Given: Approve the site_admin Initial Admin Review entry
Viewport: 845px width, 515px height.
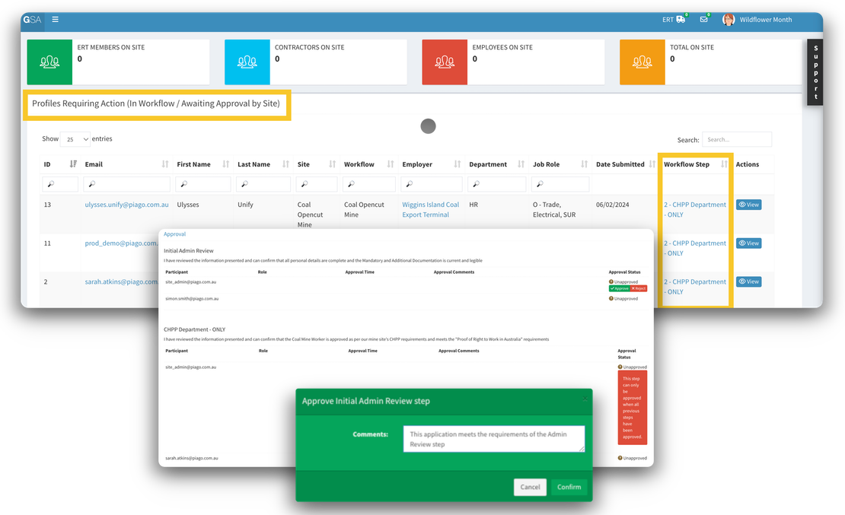Looking at the screenshot, I should coord(619,288).
